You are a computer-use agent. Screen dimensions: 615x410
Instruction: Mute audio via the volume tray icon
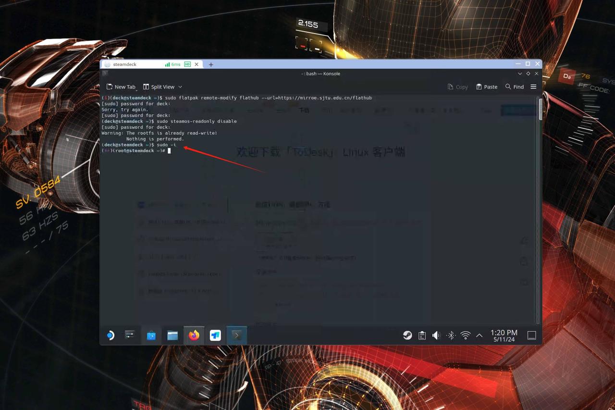(436, 335)
